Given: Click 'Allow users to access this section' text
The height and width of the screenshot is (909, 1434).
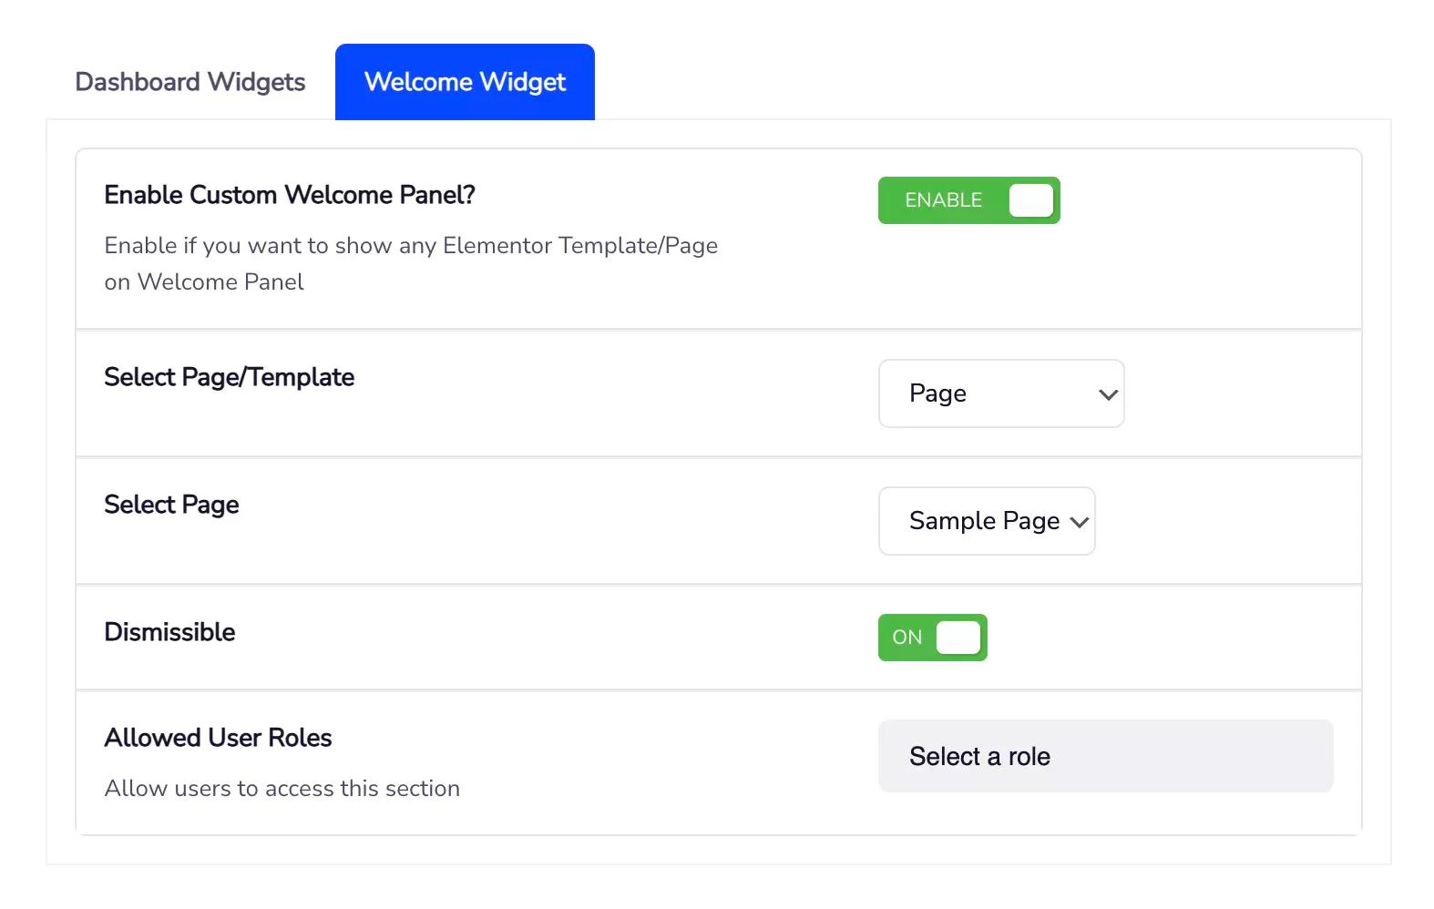Looking at the screenshot, I should [282, 789].
